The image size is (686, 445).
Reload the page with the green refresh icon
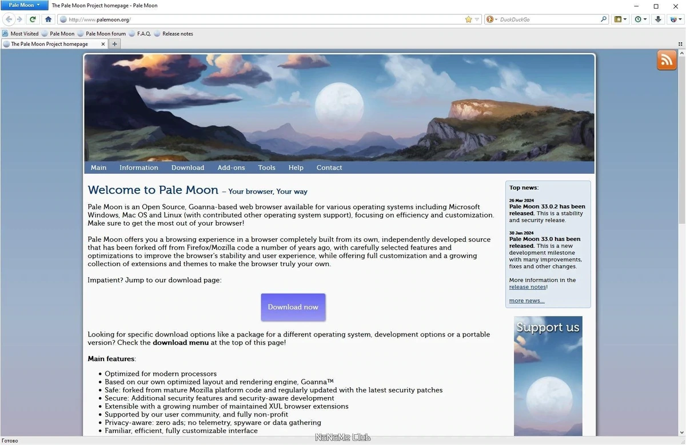[33, 19]
